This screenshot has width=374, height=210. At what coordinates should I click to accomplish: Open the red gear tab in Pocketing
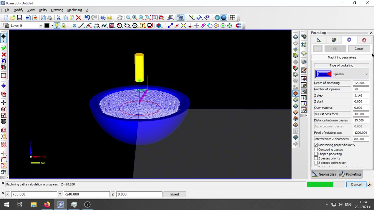(364, 40)
